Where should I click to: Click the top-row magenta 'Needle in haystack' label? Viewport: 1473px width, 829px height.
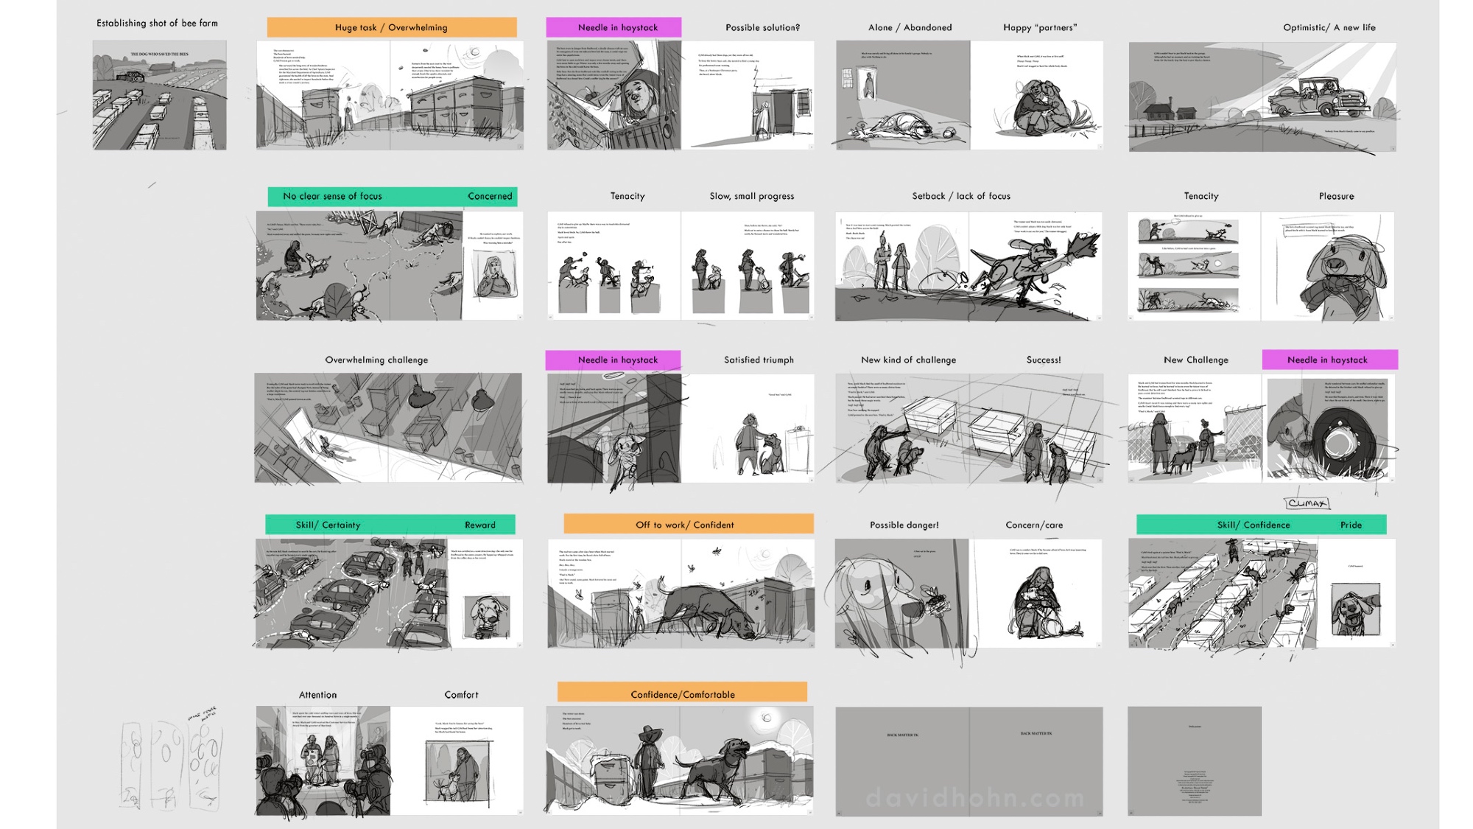[614, 27]
